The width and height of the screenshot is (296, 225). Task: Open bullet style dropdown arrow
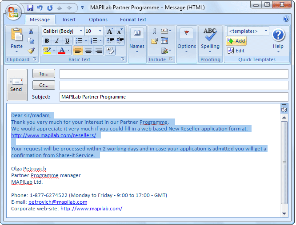[x=86, y=41]
